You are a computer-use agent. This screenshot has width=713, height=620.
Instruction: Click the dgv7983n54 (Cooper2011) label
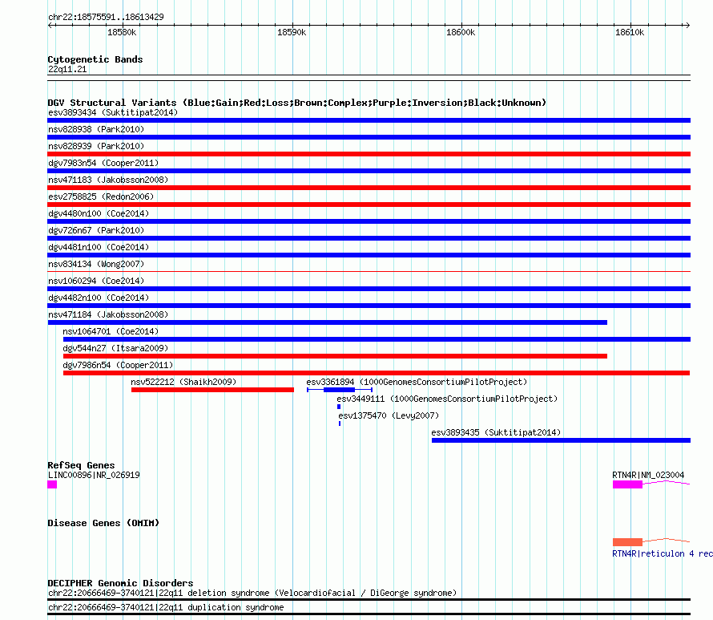pos(103,163)
